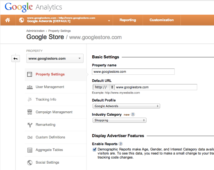Click the Remarketing funnel icon
This screenshot has width=214, height=170.
(x=30, y=125)
